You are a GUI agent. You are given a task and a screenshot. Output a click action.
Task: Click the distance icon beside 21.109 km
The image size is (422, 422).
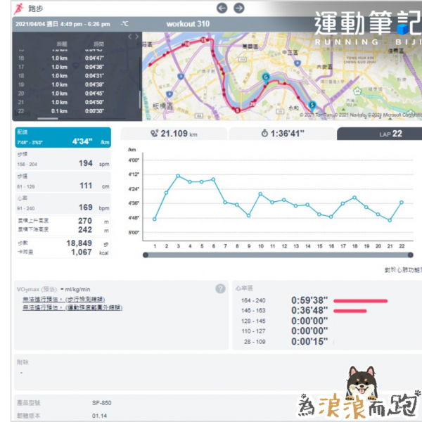pyautogui.click(x=154, y=132)
